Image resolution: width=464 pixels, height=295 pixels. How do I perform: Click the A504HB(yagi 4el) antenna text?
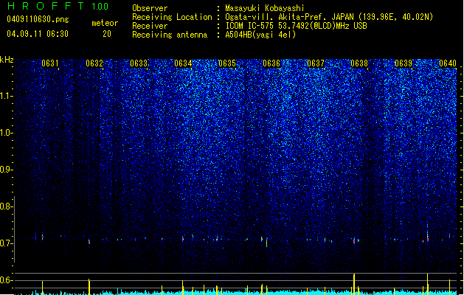(260, 35)
